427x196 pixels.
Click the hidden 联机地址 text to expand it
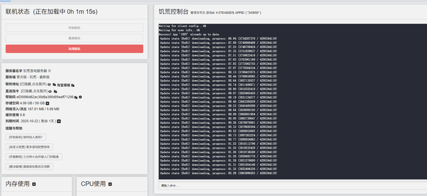(33, 85)
